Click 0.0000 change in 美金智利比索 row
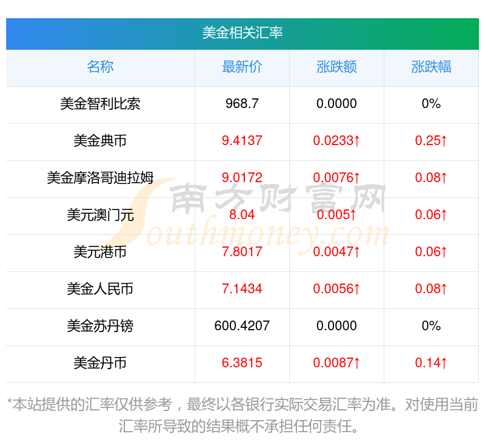The image size is (485, 445). pyautogui.click(x=336, y=104)
